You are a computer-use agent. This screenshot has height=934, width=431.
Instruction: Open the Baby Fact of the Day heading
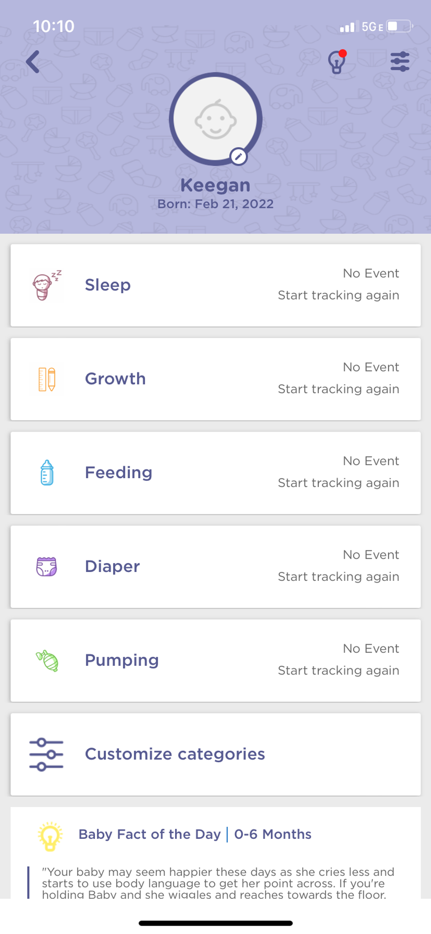[150, 834]
